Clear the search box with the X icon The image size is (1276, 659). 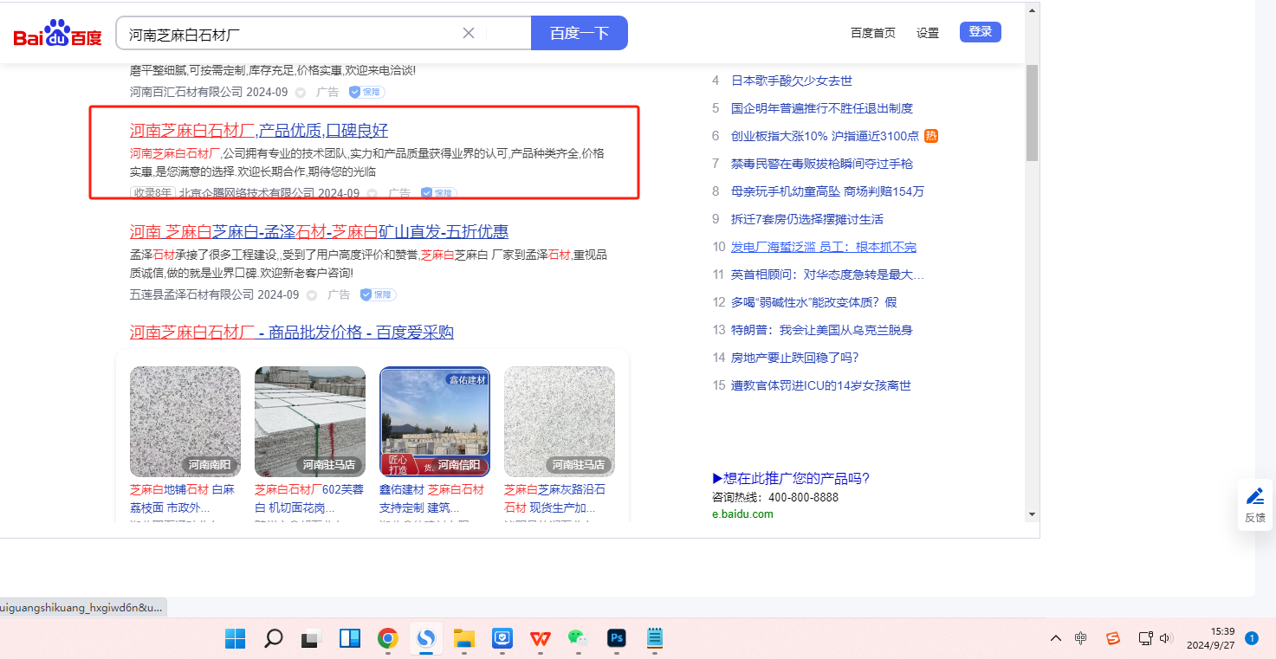(469, 33)
